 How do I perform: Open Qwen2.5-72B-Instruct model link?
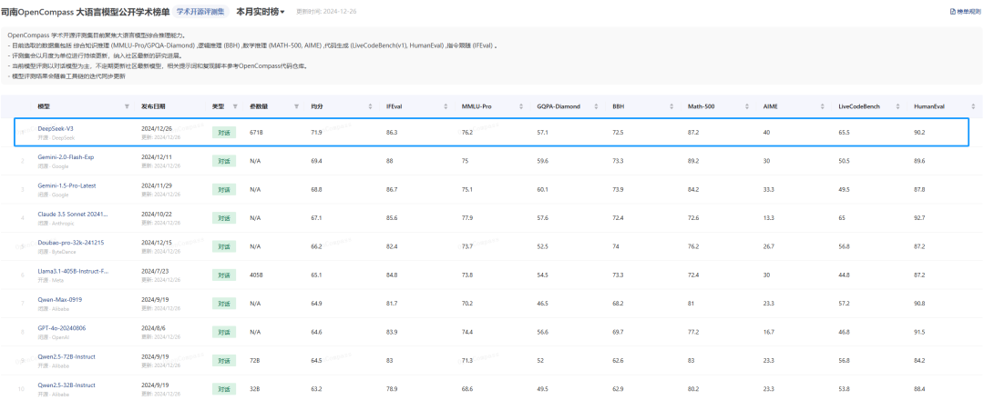click(x=67, y=356)
